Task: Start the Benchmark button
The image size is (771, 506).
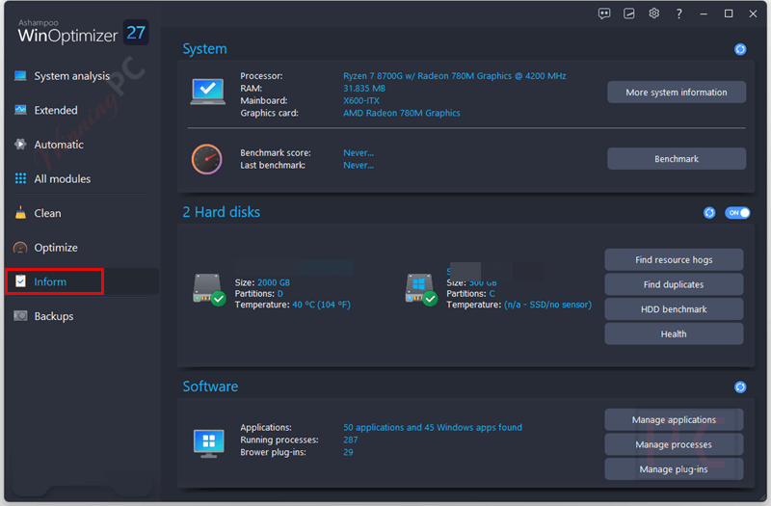Action: 677,159
